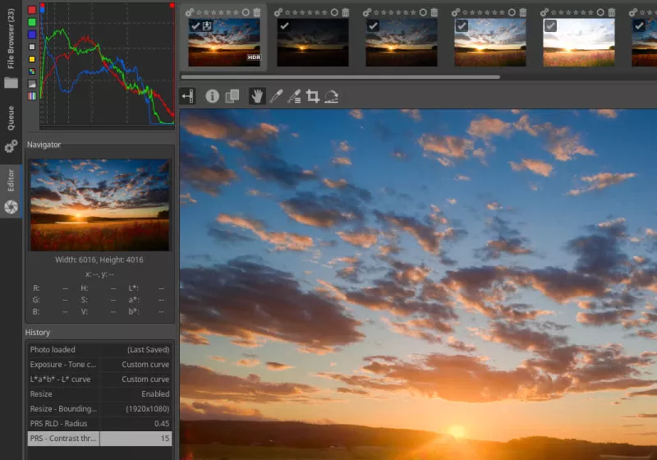Screen dimensions: 657x460
Task: Toggle blue channel histogram display
Action: click(32, 34)
